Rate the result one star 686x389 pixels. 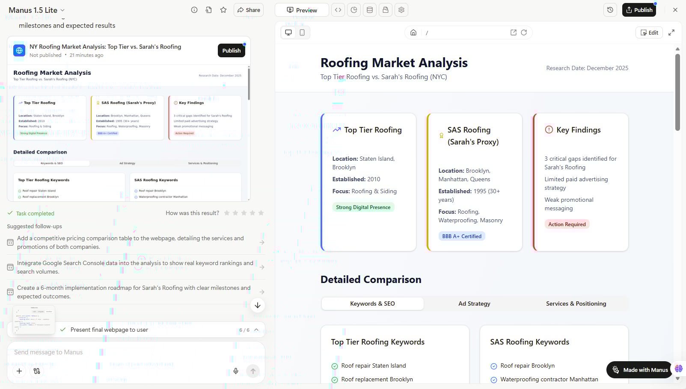227,213
